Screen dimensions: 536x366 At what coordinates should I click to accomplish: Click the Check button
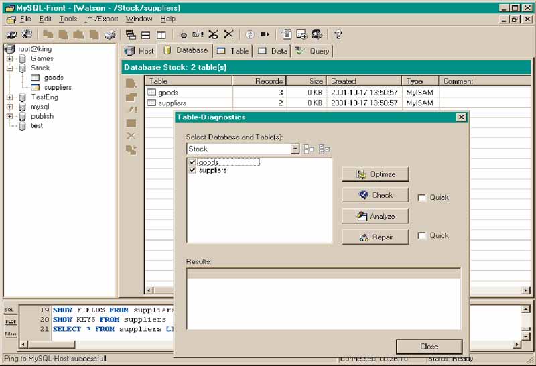(x=375, y=195)
